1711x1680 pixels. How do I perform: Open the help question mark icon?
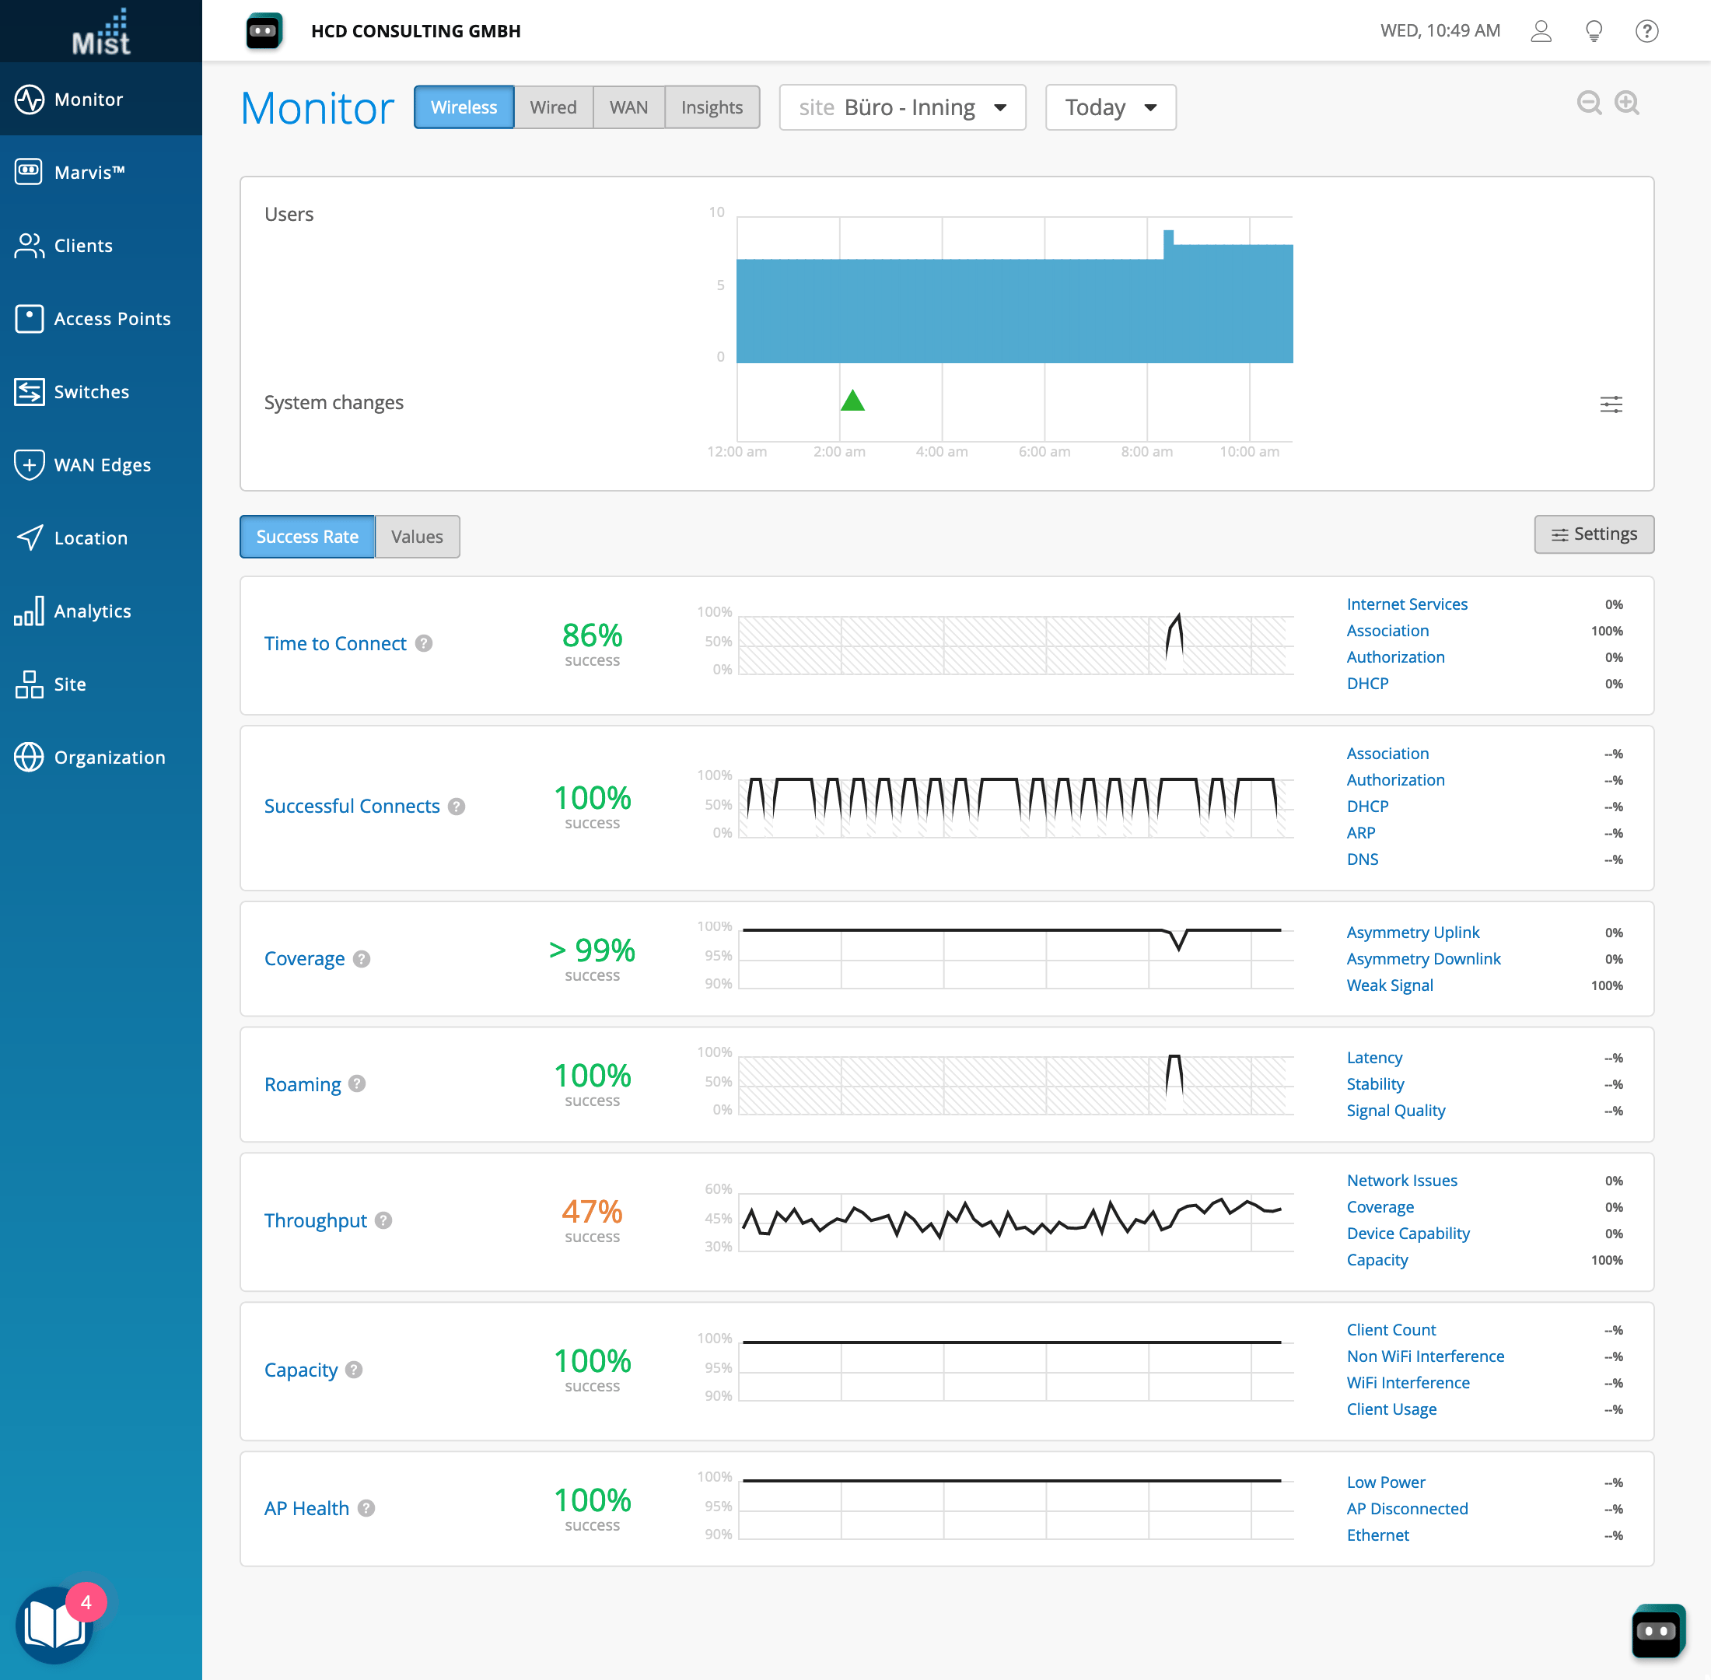[x=1646, y=31]
